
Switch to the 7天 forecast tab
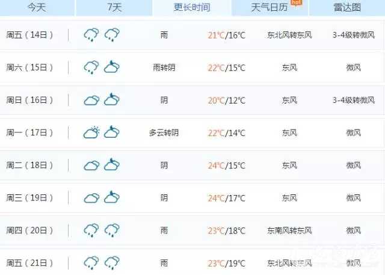pos(113,8)
